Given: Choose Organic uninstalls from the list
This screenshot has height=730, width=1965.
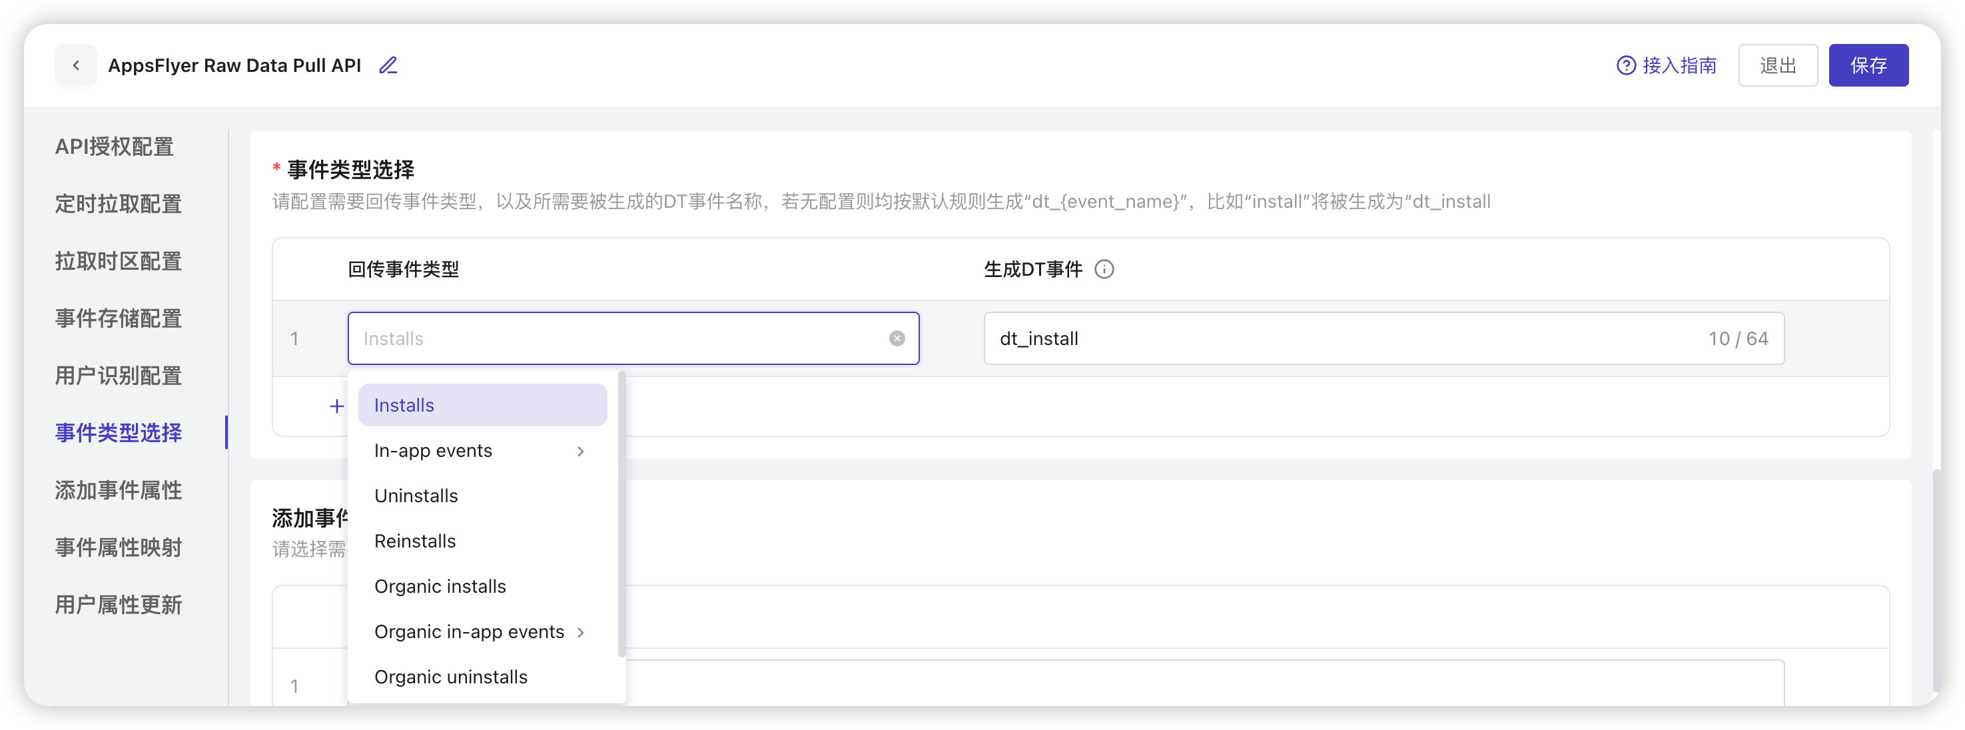Looking at the screenshot, I should click(x=450, y=677).
